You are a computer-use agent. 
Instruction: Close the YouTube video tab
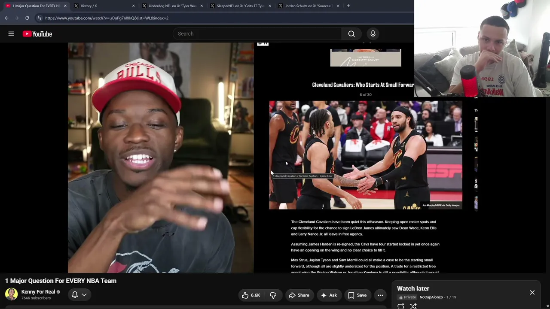65,6
